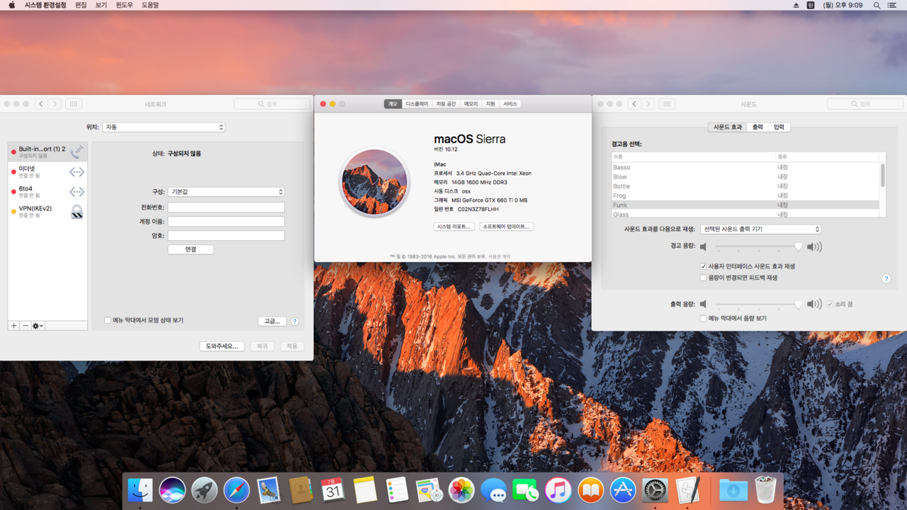Screen dimensions: 907x510
Task: Open iTunes music note icon in dock
Action: coord(558,490)
